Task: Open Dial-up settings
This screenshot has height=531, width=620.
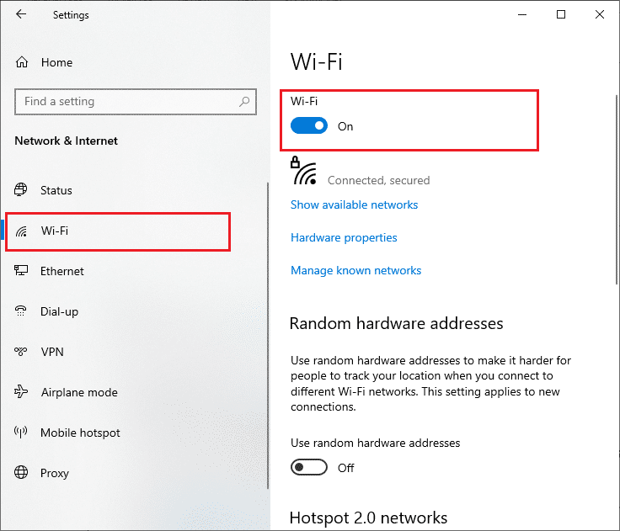Action: pos(135,311)
